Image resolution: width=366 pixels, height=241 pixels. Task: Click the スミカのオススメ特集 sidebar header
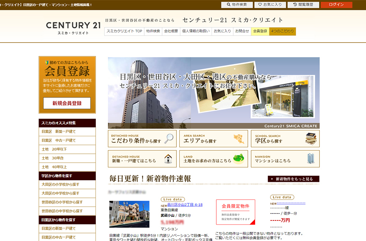tap(67, 123)
